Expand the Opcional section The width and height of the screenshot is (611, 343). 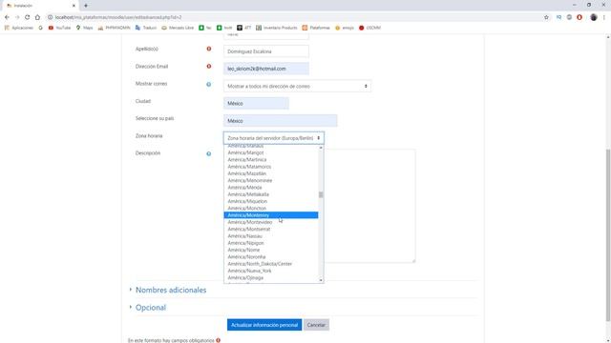tap(151, 307)
